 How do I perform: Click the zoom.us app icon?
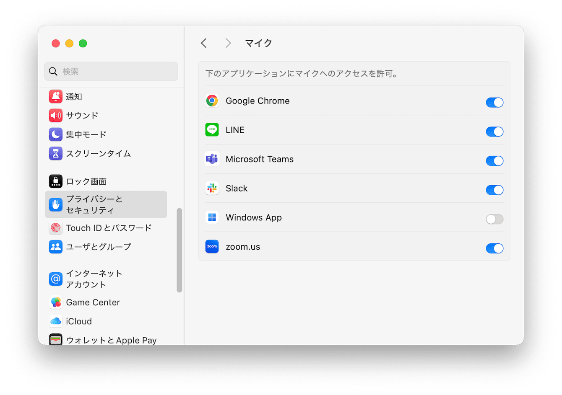pyautogui.click(x=212, y=247)
